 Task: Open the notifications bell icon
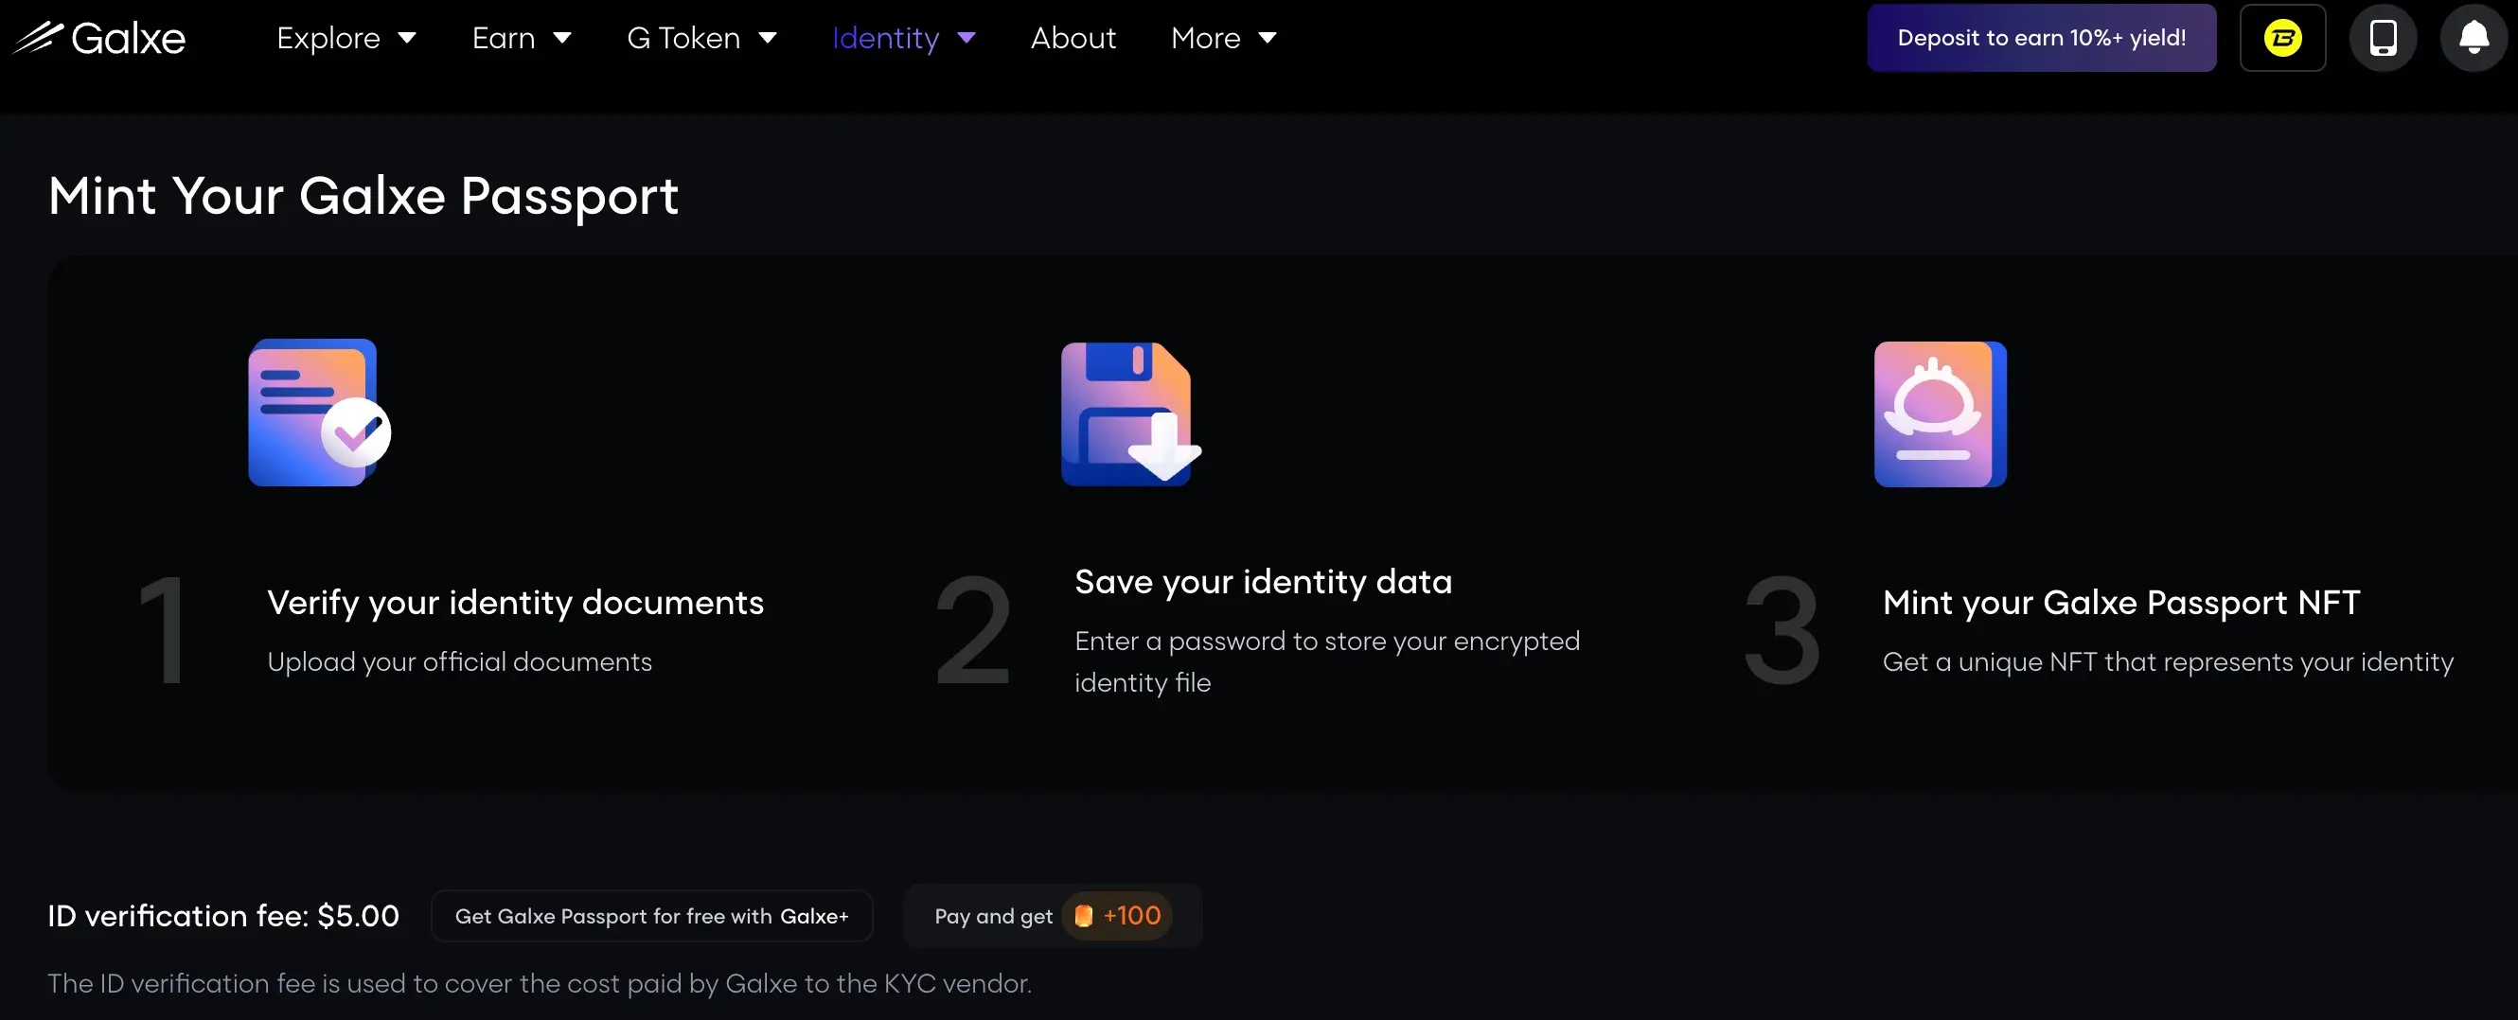(x=2473, y=38)
